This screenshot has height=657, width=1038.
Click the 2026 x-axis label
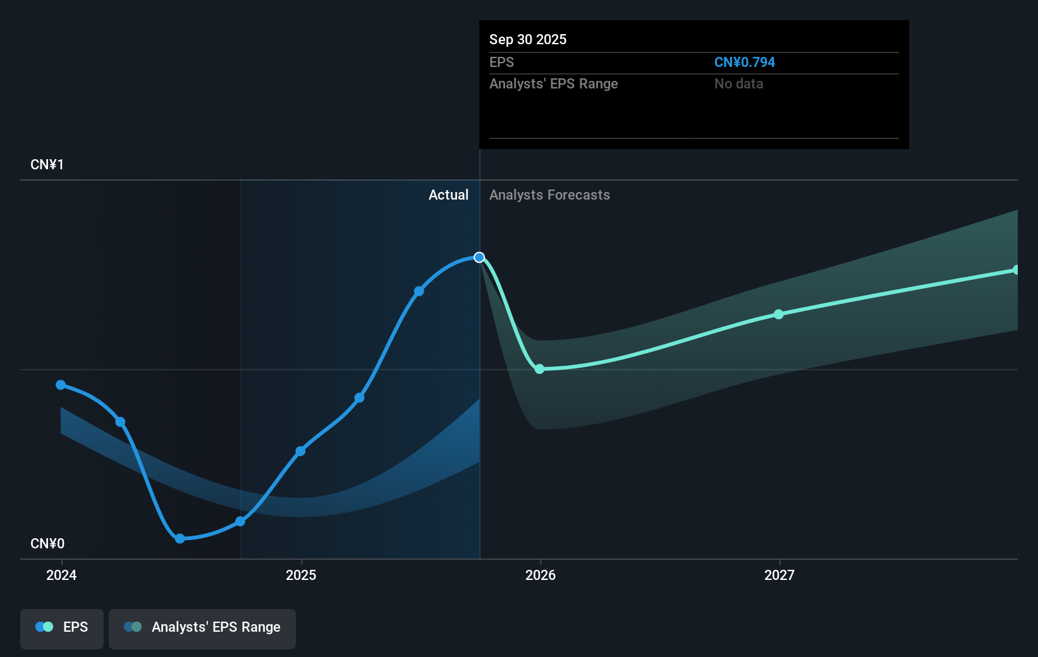tap(540, 575)
